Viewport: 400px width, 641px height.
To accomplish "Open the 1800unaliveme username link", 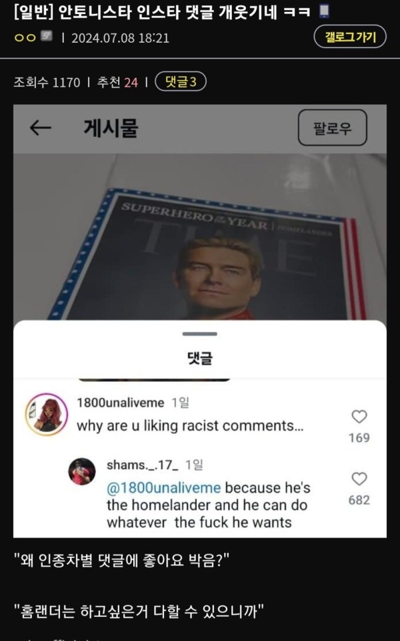I will (x=121, y=403).
